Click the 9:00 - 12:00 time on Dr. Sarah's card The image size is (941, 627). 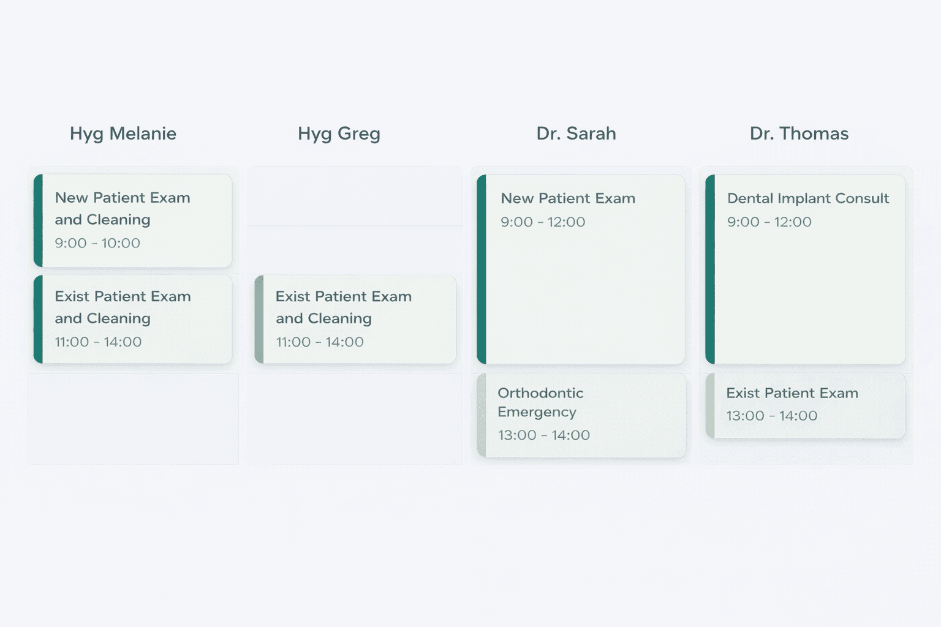pyautogui.click(x=543, y=222)
